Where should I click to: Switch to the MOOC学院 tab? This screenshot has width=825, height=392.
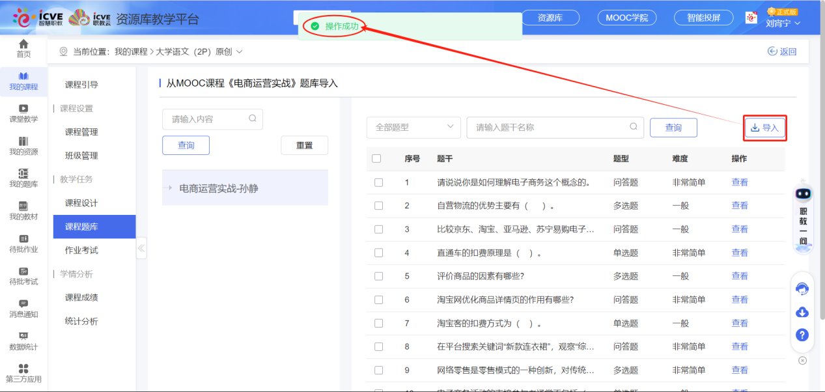(x=626, y=18)
